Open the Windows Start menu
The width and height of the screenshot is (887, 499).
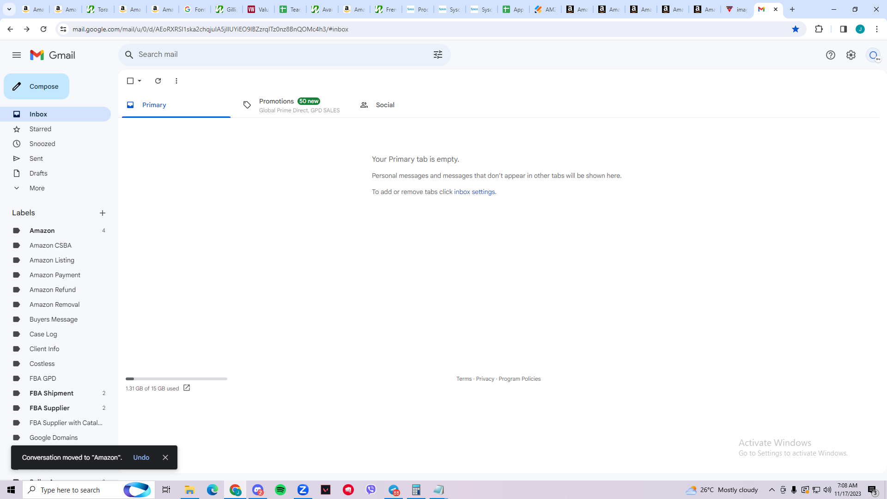pyautogui.click(x=11, y=490)
